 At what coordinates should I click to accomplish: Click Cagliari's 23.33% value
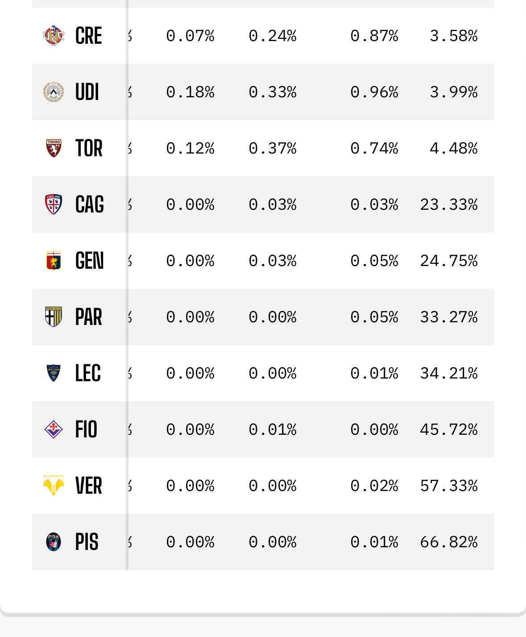pos(449,204)
